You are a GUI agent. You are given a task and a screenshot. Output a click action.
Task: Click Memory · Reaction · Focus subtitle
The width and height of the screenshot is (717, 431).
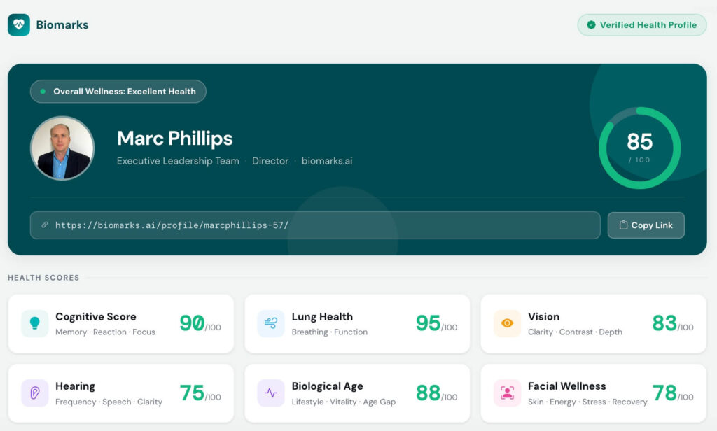(x=105, y=332)
